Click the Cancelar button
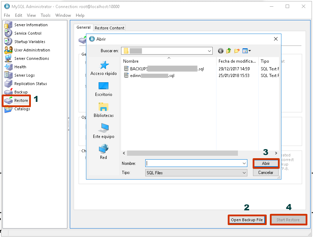This screenshot has width=313, height=238. (x=266, y=173)
